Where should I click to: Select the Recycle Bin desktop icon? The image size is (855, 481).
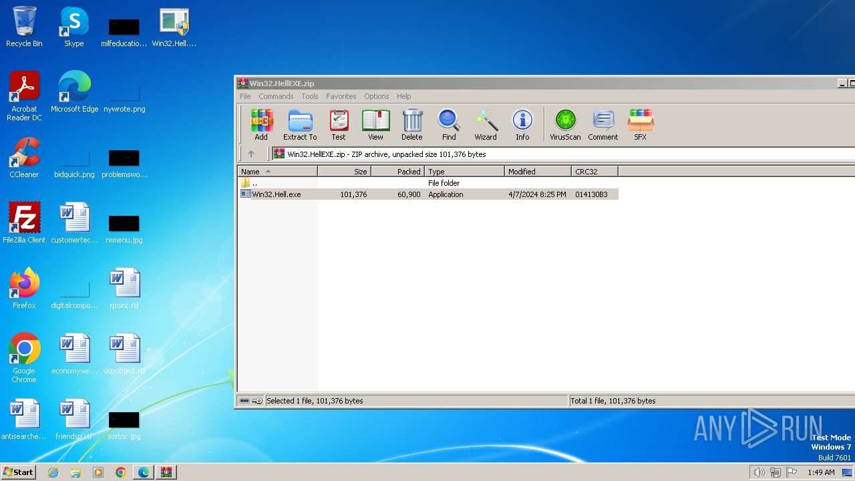tap(24, 27)
